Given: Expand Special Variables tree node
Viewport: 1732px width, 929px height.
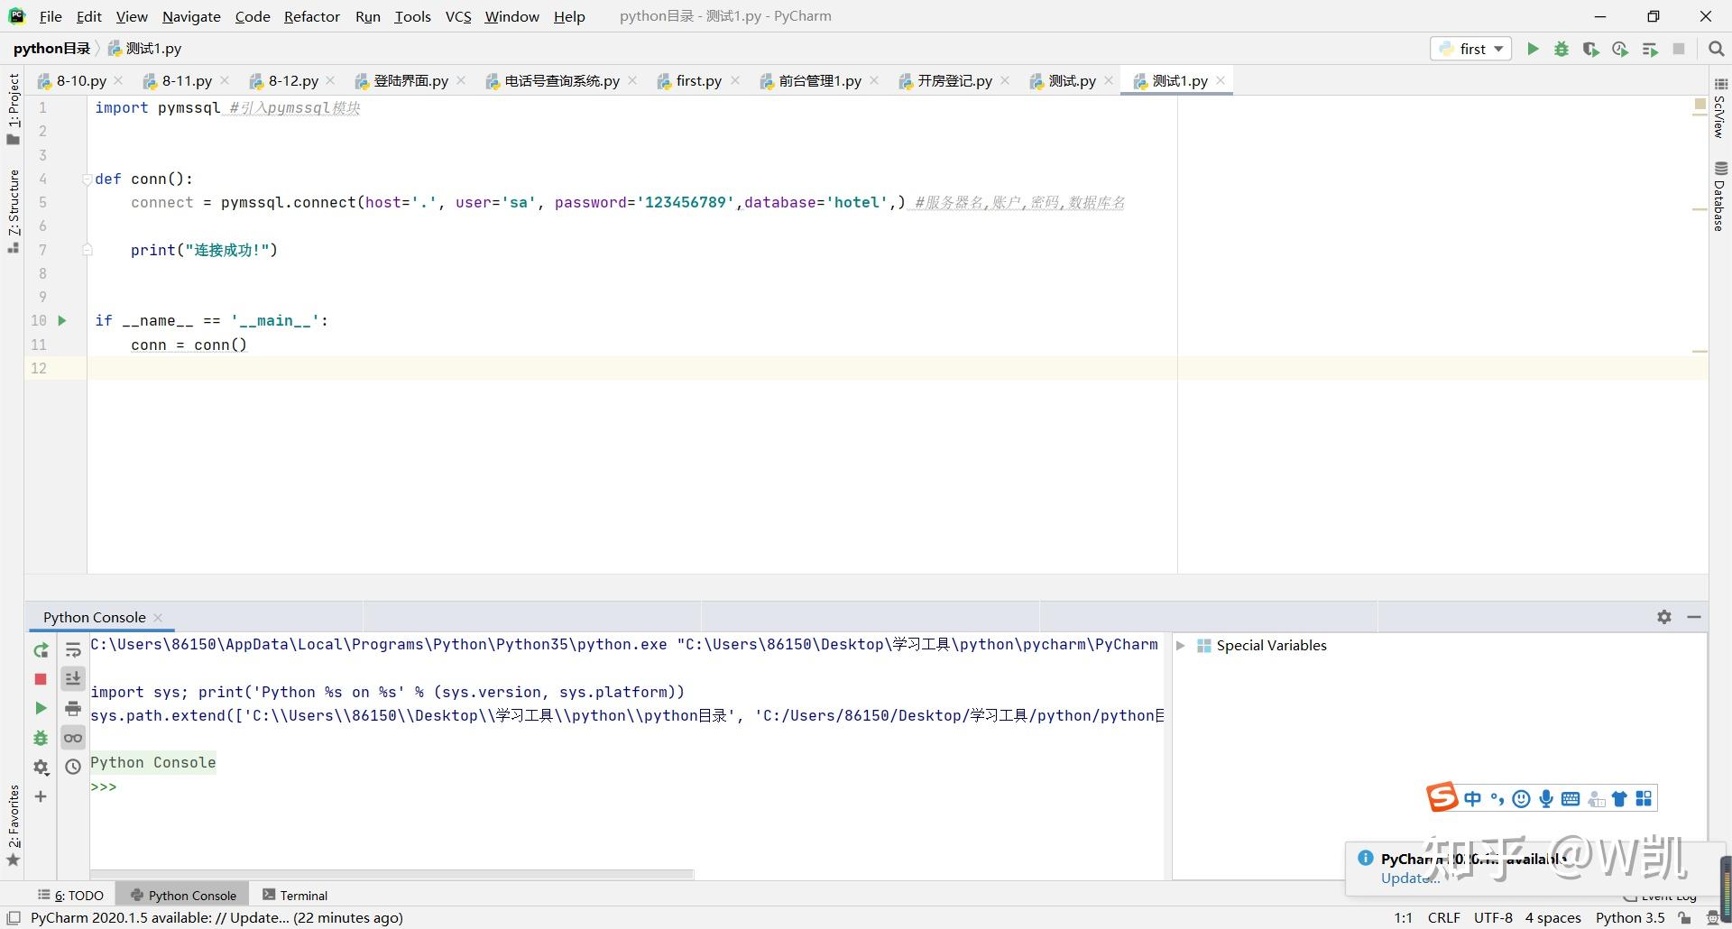Looking at the screenshot, I should (1180, 646).
